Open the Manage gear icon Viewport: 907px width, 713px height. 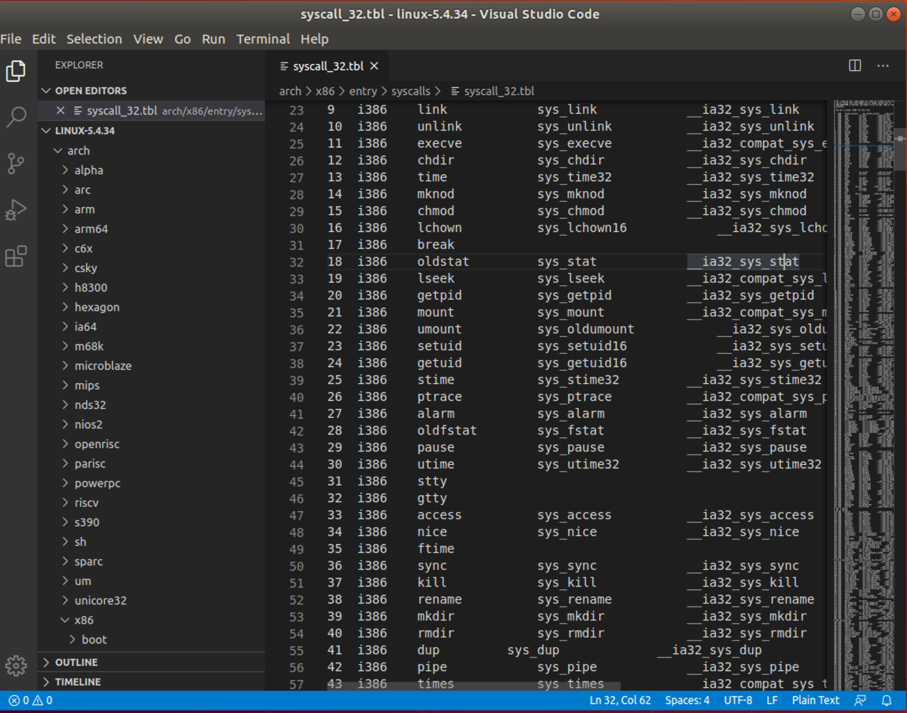(x=16, y=665)
